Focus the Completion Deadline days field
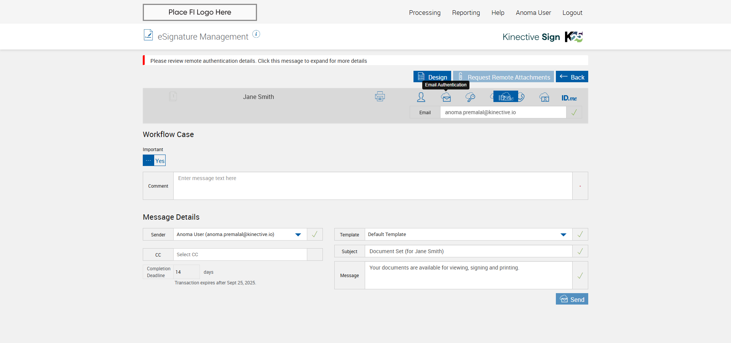Image resolution: width=731 pixels, height=343 pixels. click(186, 272)
